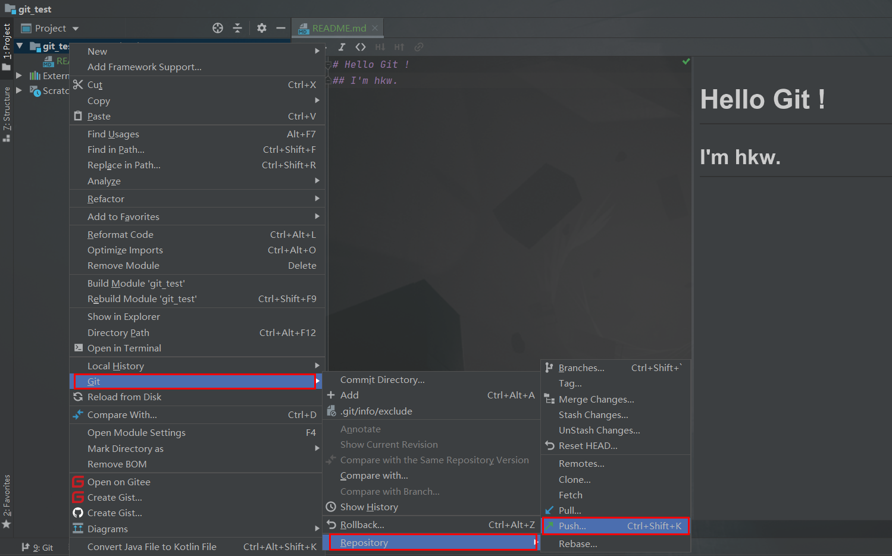The image size is (892, 556).
Task: Expand External Libraries tree node
Action: (19, 76)
